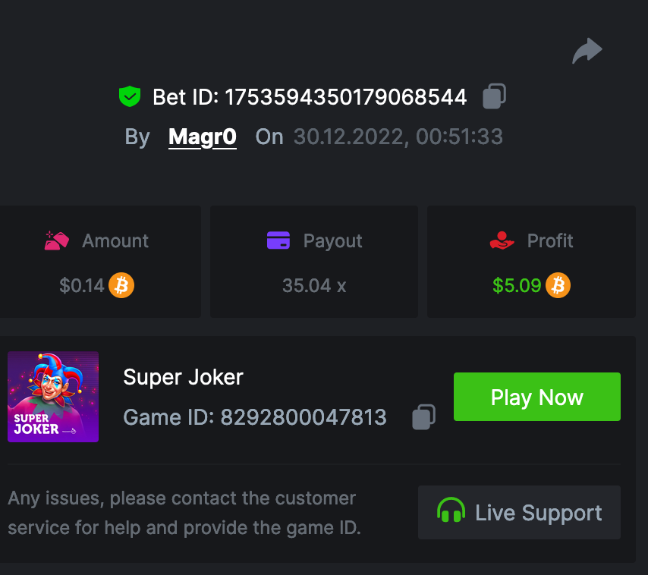Click the Bet ID number text
This screenshot has height=575, width=648.
click(345, 97)
